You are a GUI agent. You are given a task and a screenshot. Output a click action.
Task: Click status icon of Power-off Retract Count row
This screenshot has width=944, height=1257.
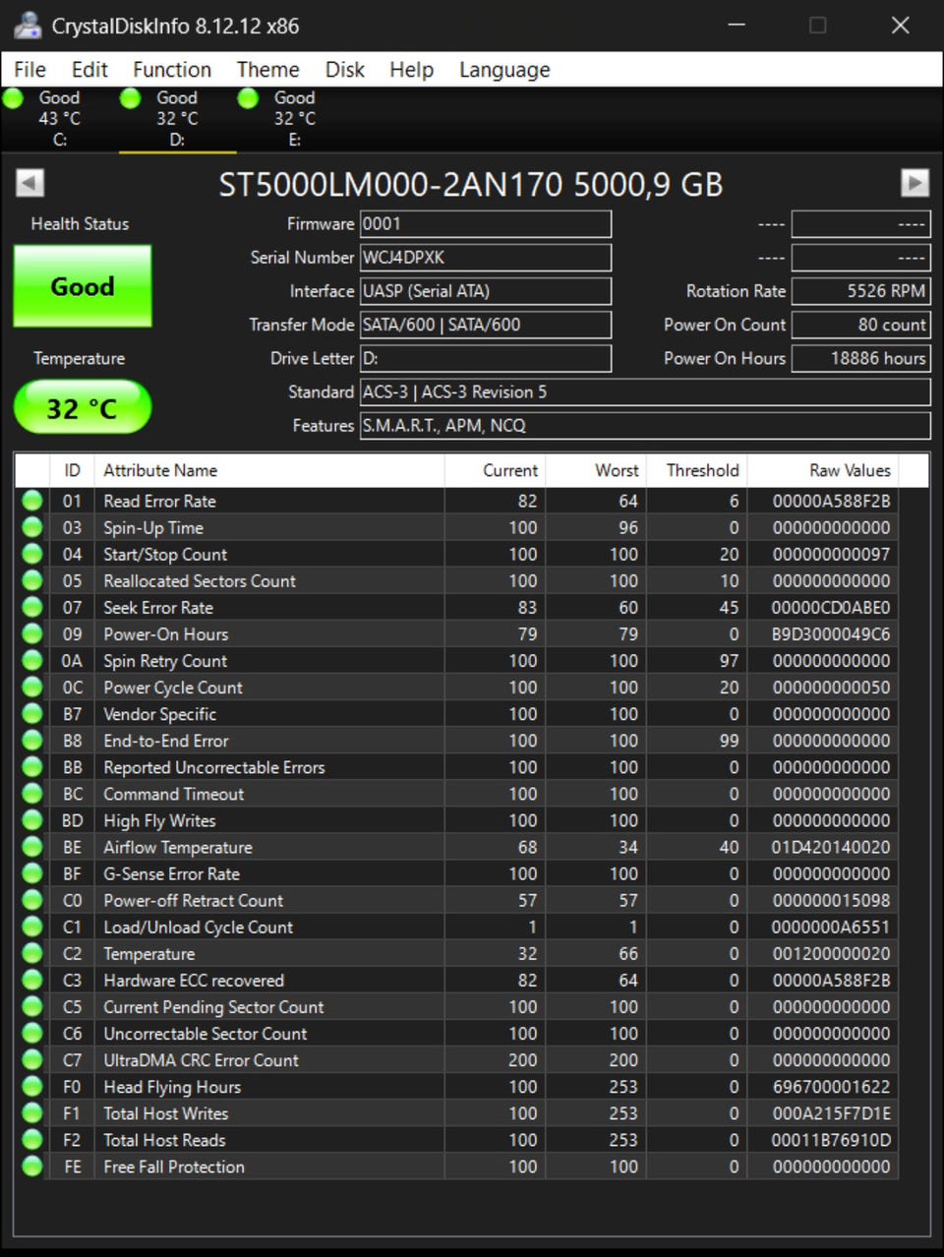[x=32, y=900]
